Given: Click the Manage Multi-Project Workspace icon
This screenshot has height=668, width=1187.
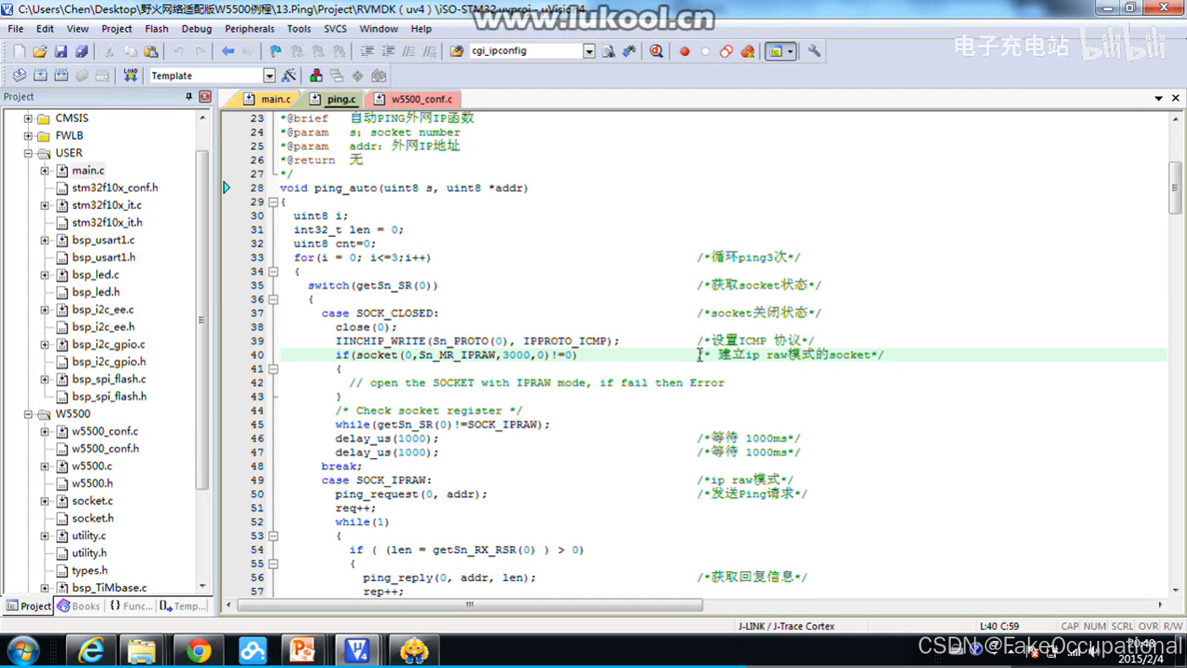Looking at the screenshot, I should coord(337,76).
